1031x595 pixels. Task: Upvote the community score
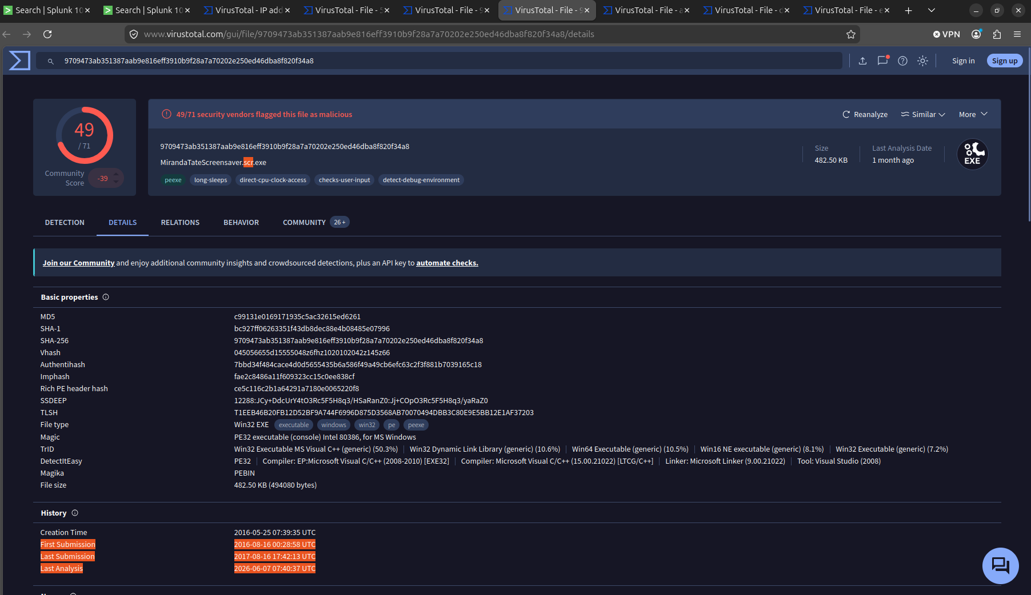tap(116, 174)
